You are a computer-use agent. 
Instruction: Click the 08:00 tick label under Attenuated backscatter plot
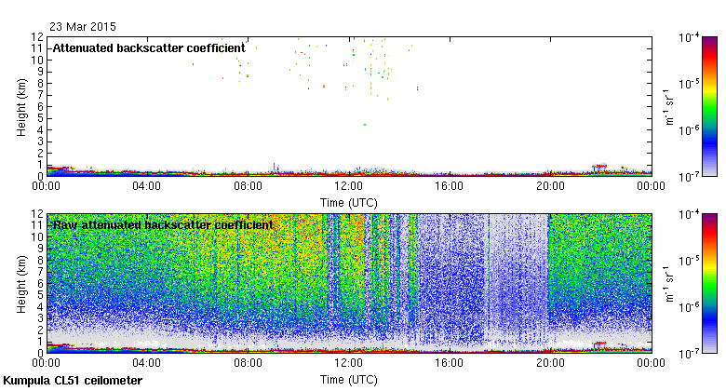(248, 186)
